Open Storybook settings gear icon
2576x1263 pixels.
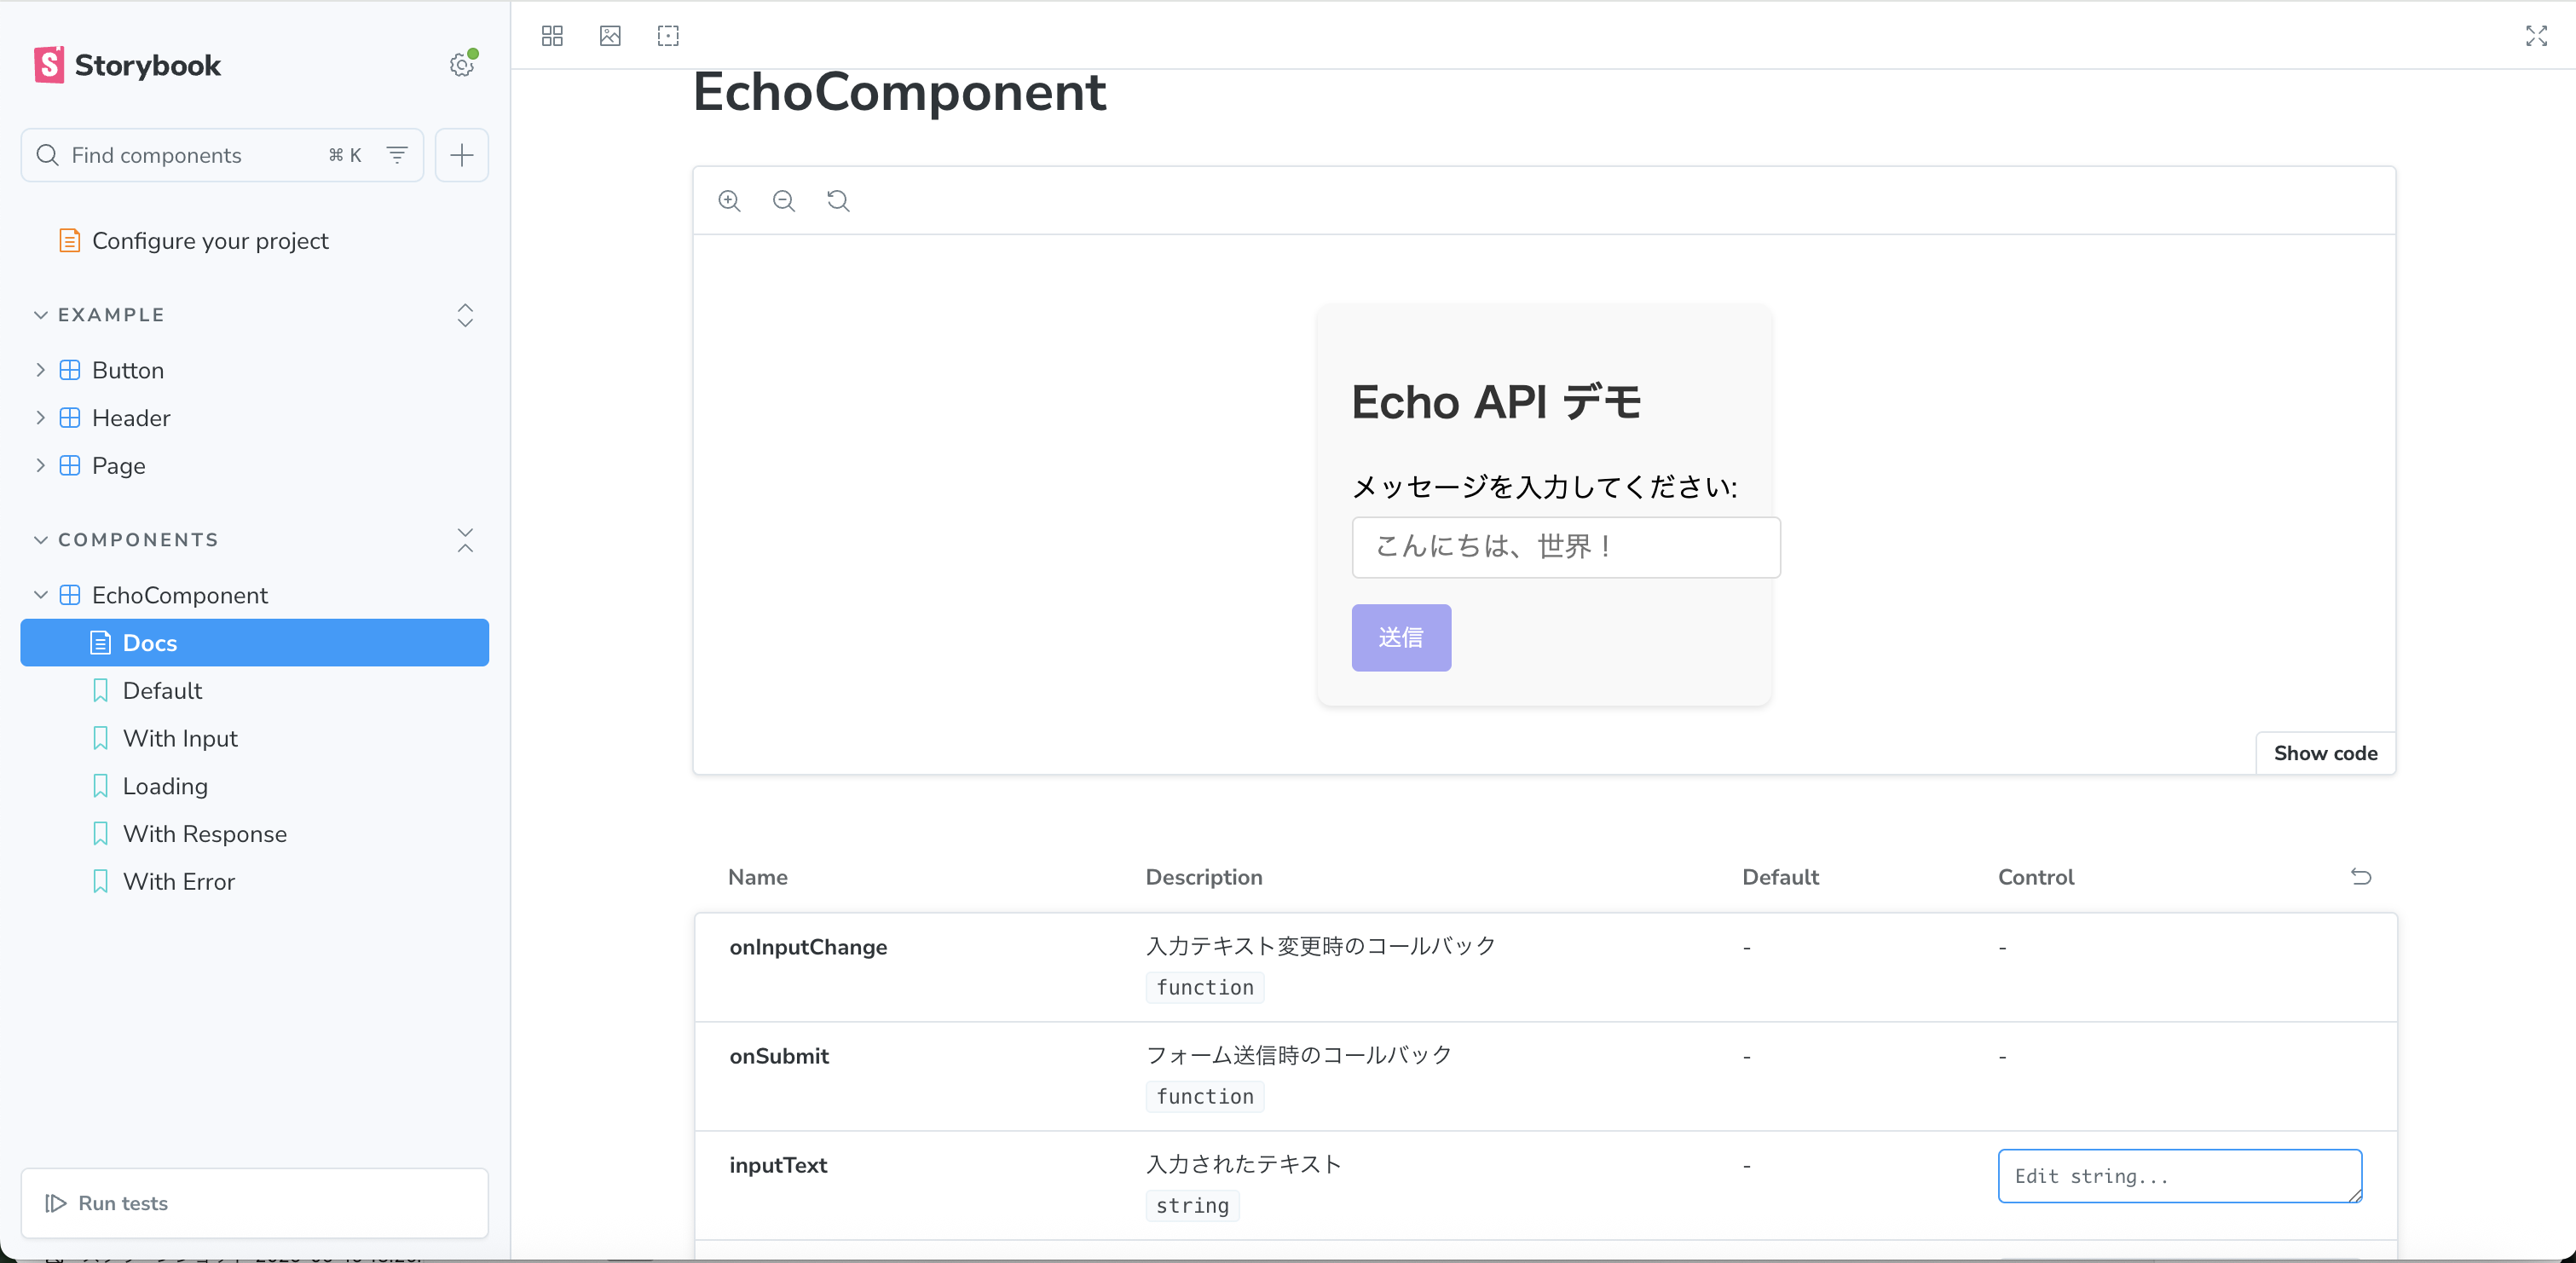(x=461, y=65)
